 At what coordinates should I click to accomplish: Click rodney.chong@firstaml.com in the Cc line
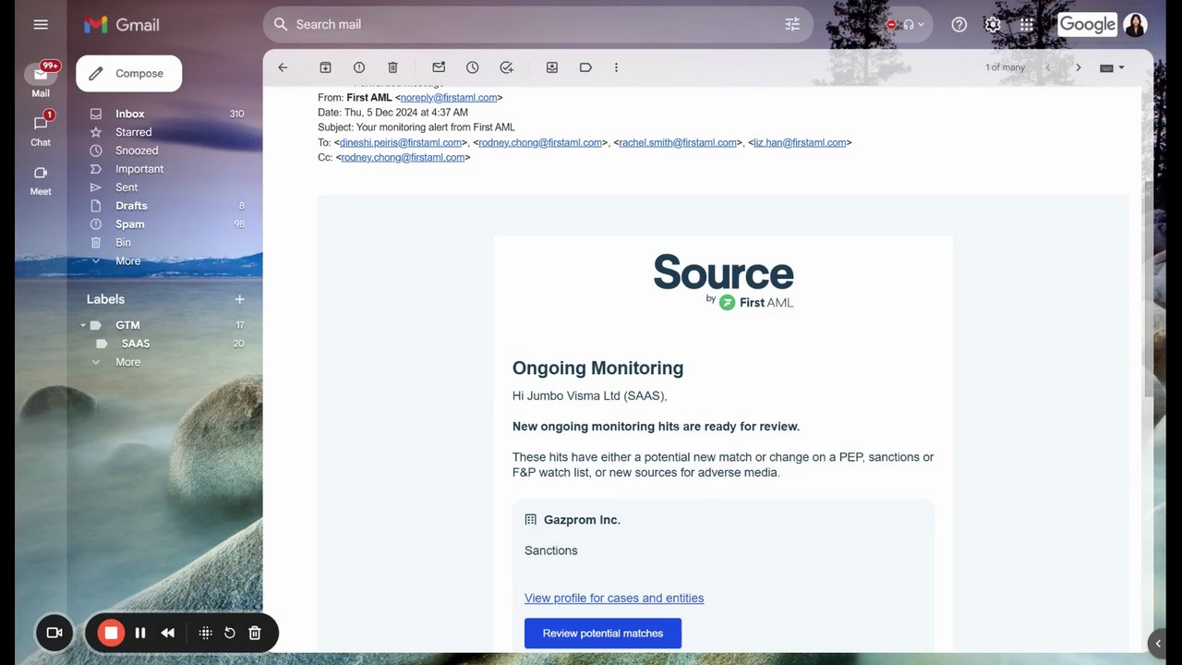pyautogui.click(x=404, y=157)
